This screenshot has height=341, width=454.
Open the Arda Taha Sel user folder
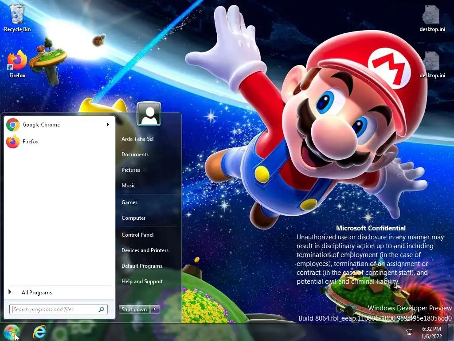[x=137, y=139]
